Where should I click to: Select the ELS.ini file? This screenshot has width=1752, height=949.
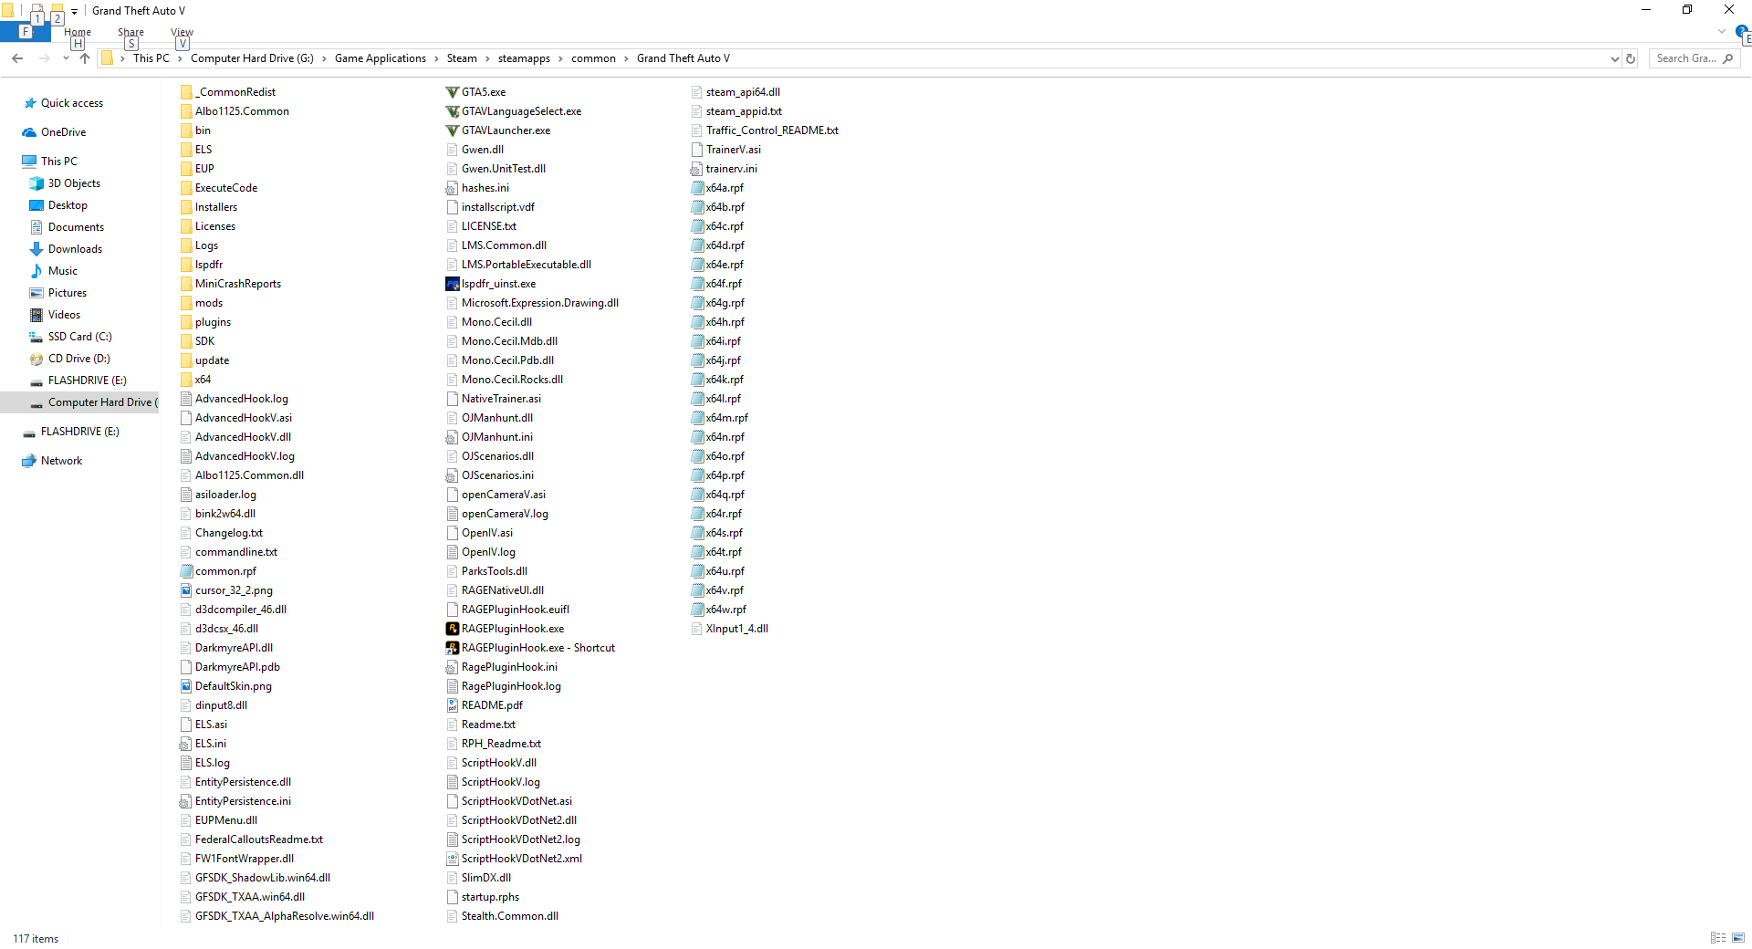(203, 744)
